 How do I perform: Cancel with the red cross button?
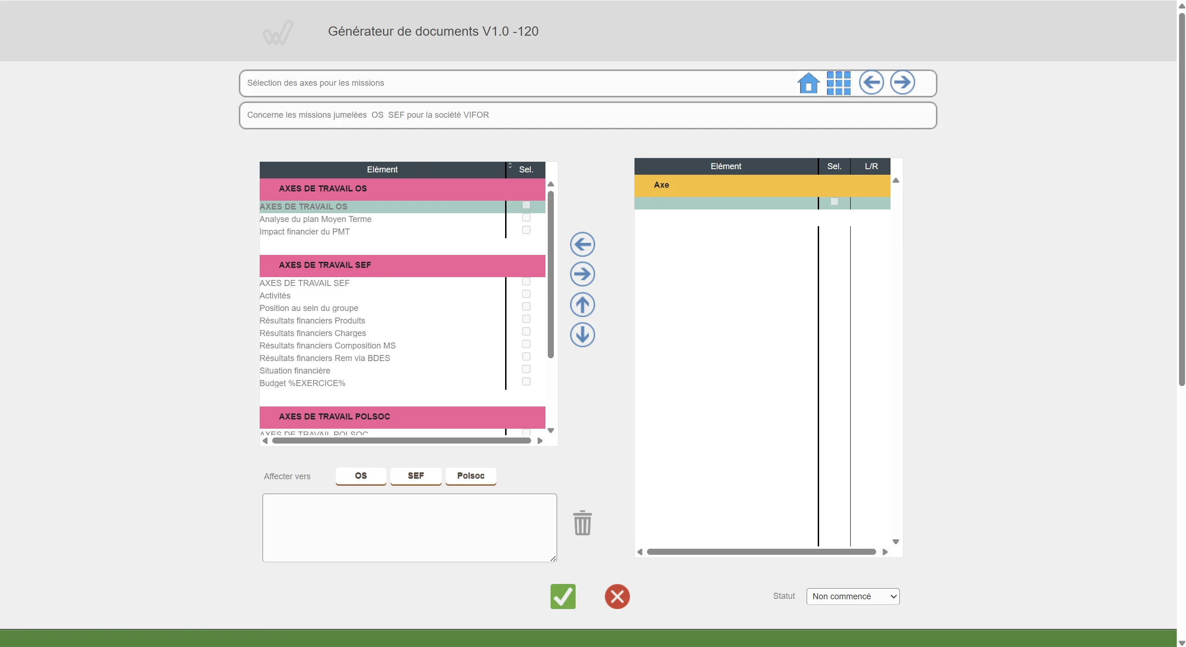coord(617,596)
